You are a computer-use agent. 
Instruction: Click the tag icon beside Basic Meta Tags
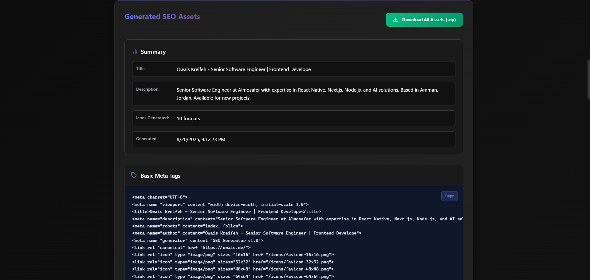[x=134, y=175]
